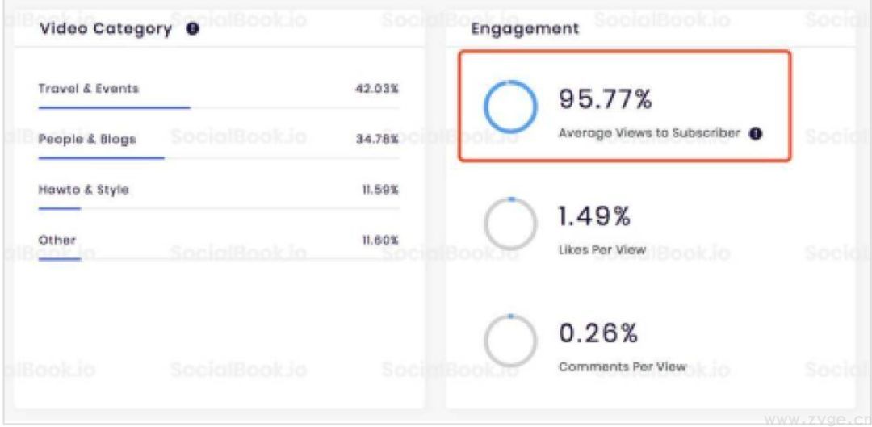Click the 42.03% percentage value
The image size is (872, 427).
(x=377, y=89)
